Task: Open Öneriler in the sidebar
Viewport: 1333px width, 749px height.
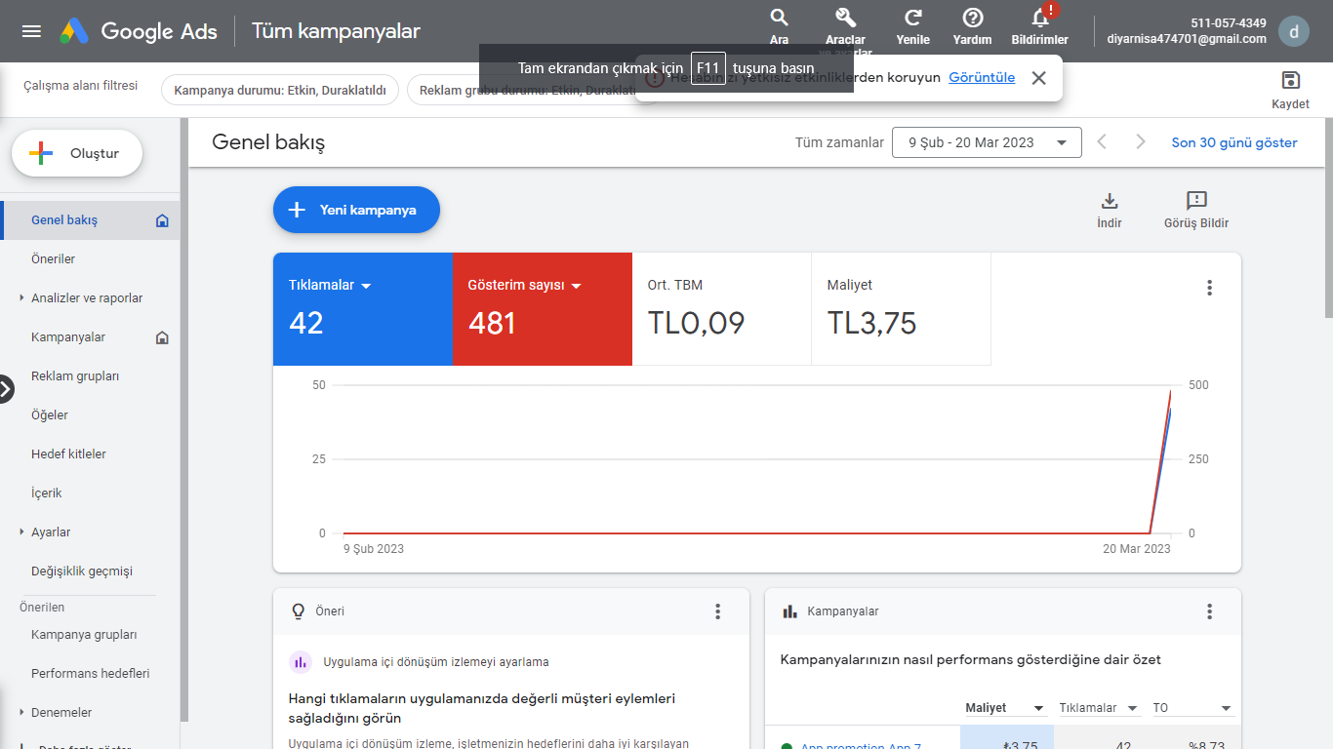Action: click(53, 259)
